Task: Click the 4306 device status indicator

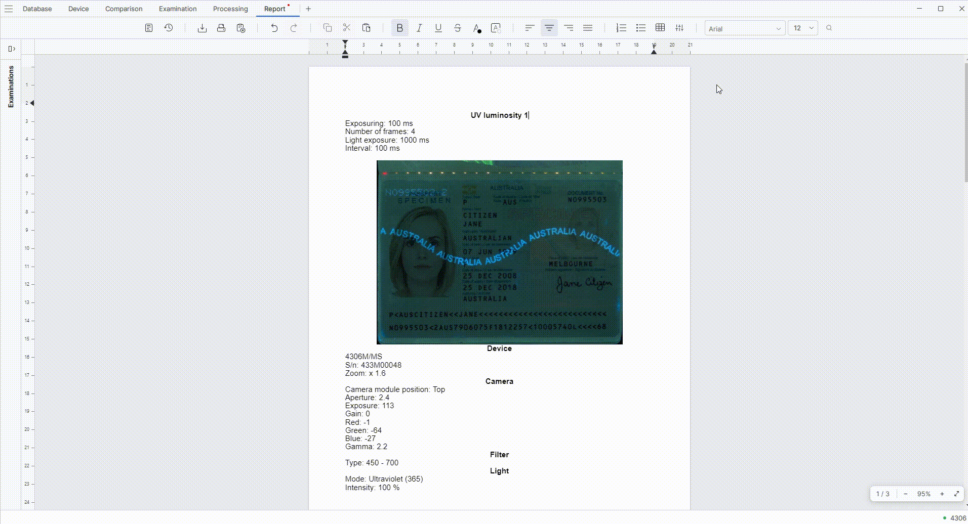Action: click(954, 518)
